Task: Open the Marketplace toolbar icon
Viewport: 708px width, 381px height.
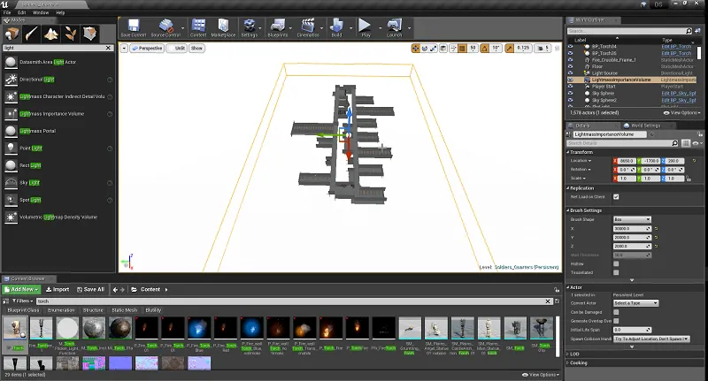Action: tap(223, 28)
